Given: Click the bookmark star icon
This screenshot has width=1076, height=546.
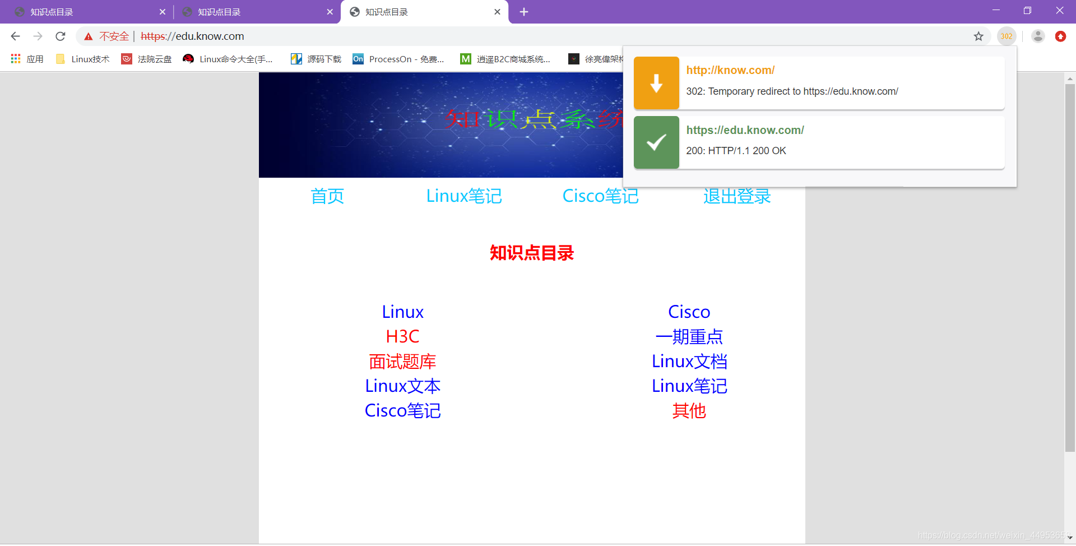Looking at the screenshot, I should [x=978, y=36].
